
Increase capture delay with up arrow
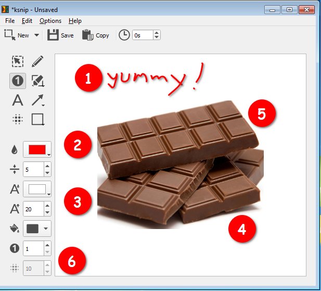click(x=157, y=33)
